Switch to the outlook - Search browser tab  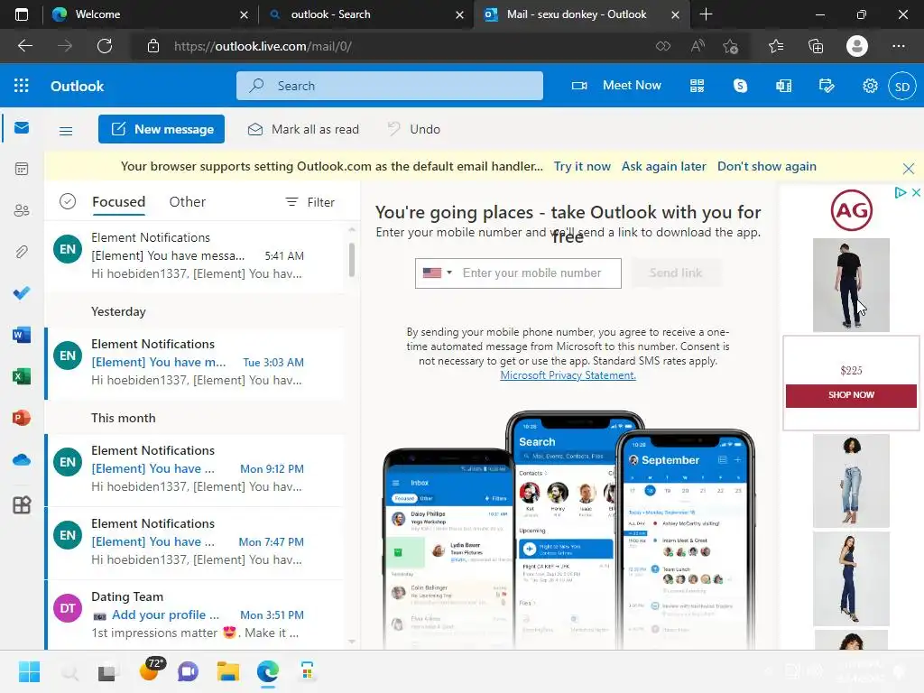(x=365, y=14)
